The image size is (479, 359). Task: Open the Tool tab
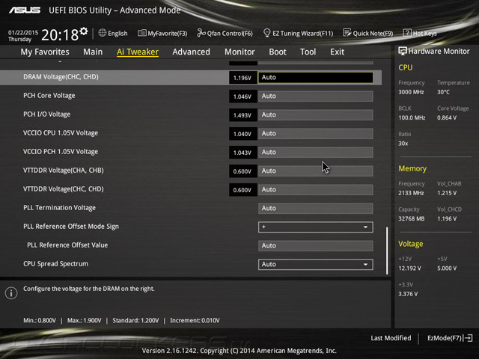click(308, 52)
